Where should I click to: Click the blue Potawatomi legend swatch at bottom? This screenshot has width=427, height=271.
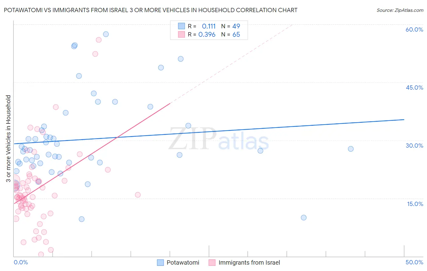(x=160, y=262)
